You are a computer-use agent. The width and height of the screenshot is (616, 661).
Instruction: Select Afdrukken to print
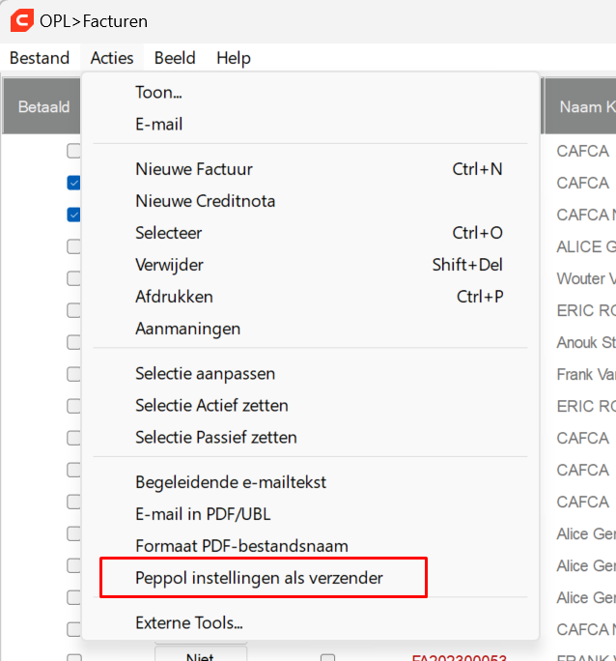click(310, 297)
